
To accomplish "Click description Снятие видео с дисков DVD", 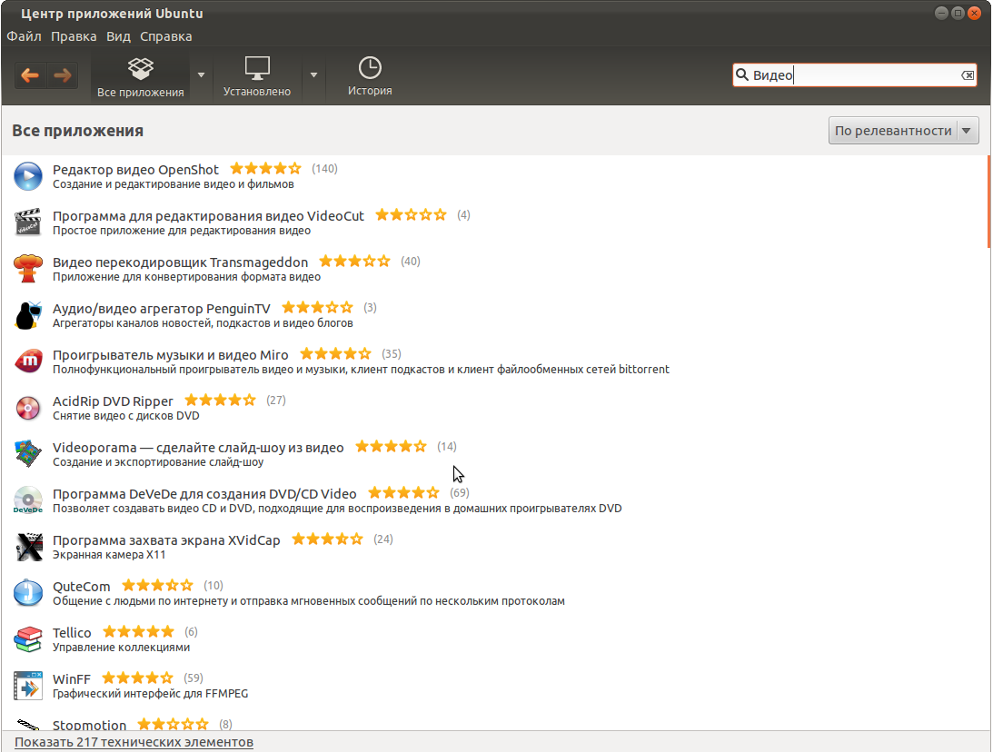I will pos(126,416).
